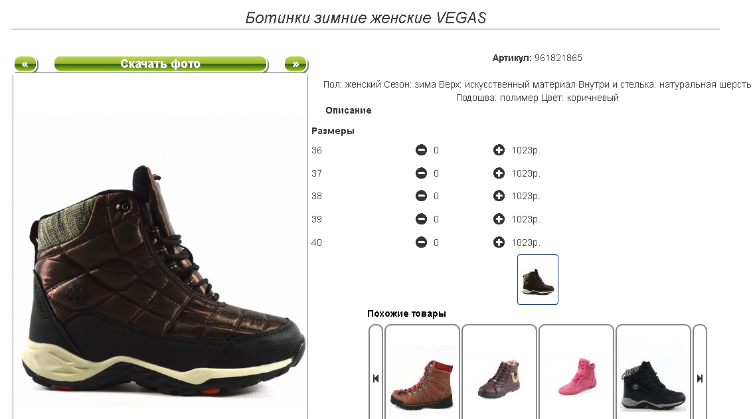The image size is (753, 419).
Task: Increase quantity for size 36
Action: tap(499, 150)
